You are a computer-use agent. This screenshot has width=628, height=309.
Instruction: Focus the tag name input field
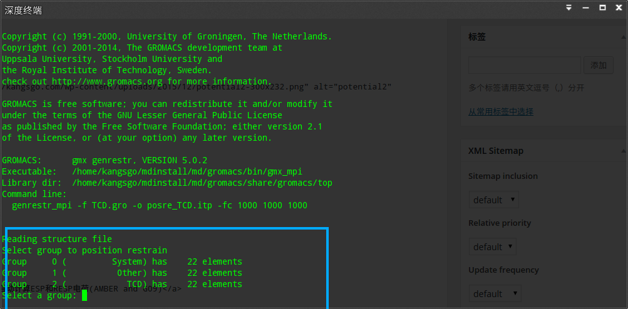(524, 65)
